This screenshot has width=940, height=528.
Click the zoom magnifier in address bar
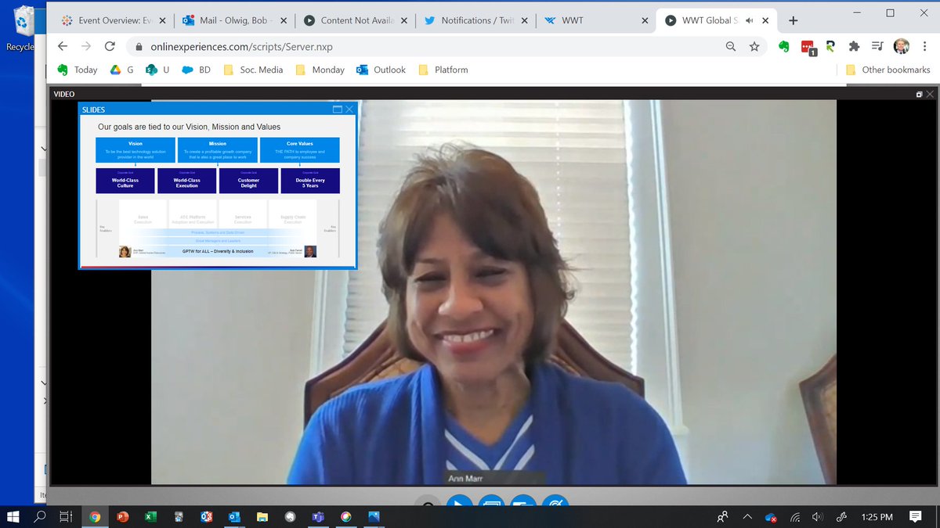731,46
